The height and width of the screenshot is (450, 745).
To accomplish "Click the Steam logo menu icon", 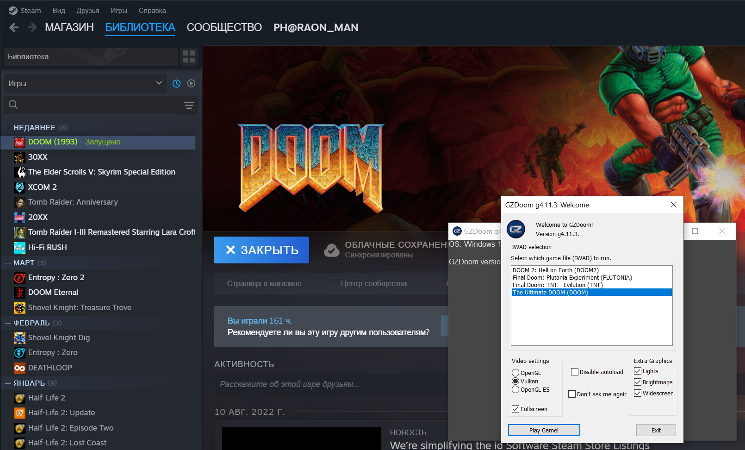I will [x=13, y=10].
